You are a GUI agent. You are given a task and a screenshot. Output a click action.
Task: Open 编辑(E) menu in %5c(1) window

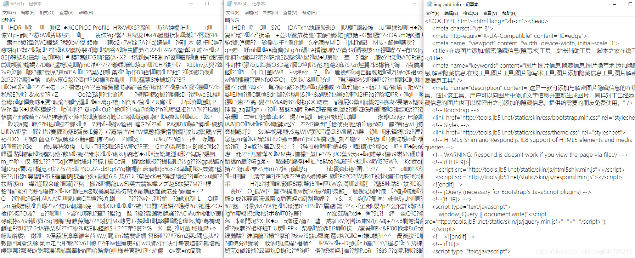pos(28,13)
